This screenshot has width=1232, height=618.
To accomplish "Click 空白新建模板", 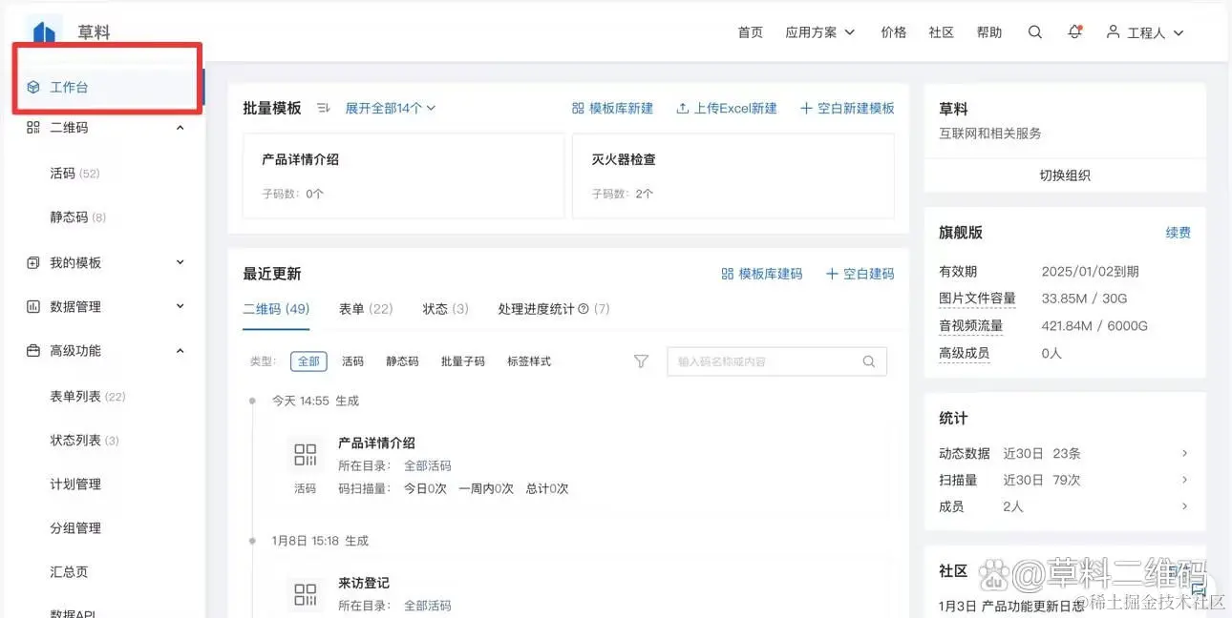I will click(847, 108).
